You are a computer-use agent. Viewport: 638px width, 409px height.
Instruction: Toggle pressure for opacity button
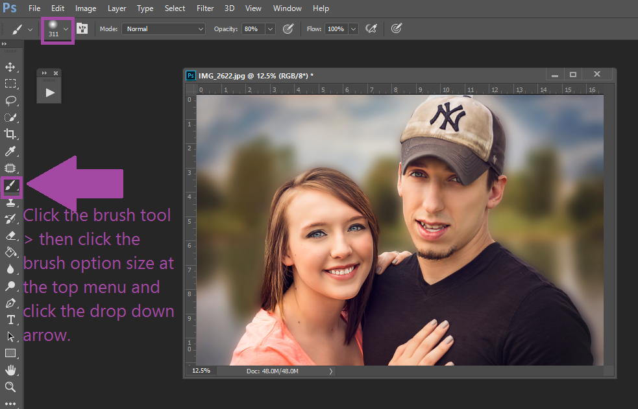[x=288, y=29]
